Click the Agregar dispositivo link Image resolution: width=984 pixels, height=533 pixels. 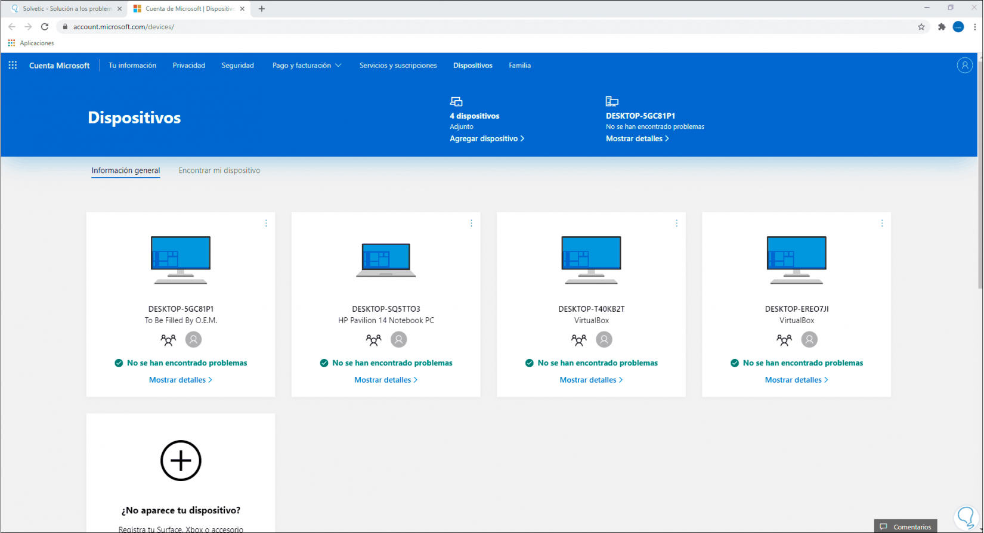tap(487, 138)
